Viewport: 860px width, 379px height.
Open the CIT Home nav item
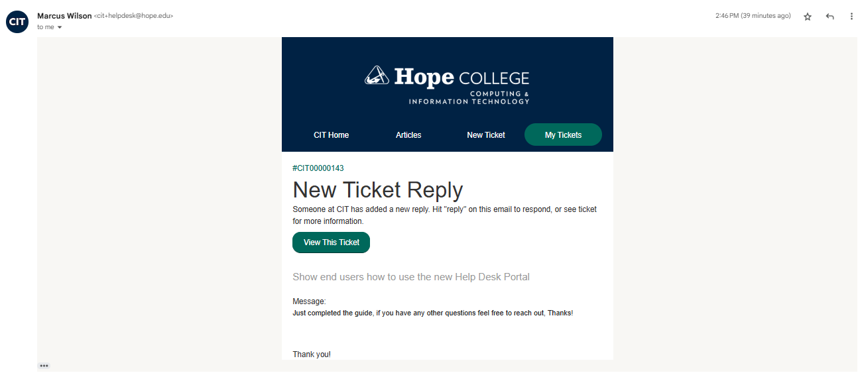[x=331, y=135]
